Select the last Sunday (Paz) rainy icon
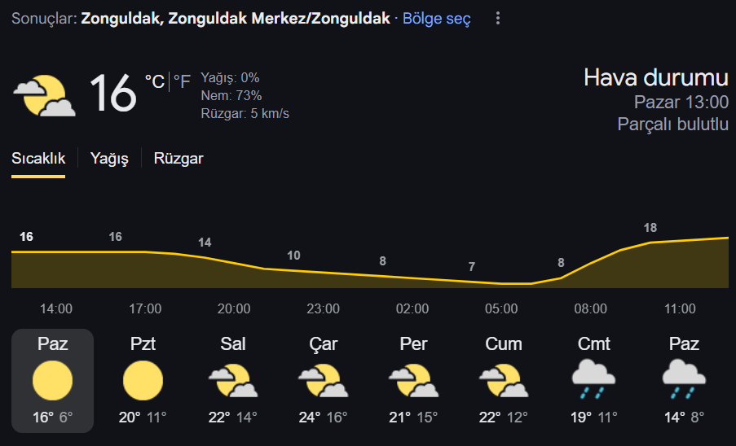This screenshot has width=736, height=446. pos(684,379)
